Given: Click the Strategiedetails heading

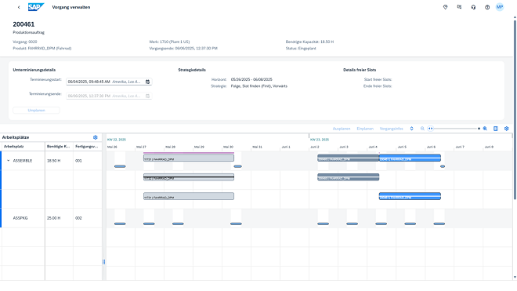Looking at the screenshot, I should pos(192,70).
